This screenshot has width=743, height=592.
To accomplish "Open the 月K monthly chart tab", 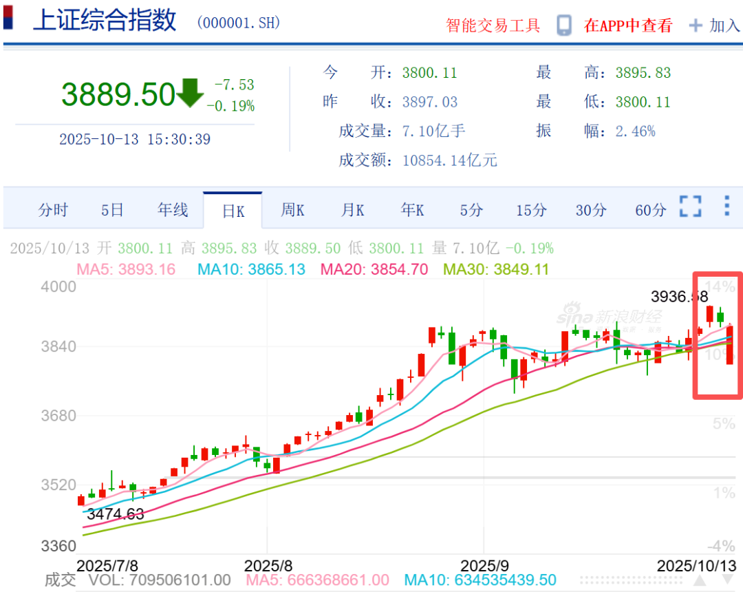I will pos(352,210).
